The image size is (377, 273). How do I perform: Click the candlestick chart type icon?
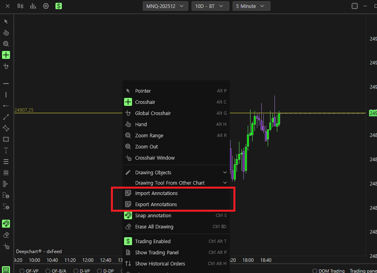pyautogui.click(x=20, y=6)
